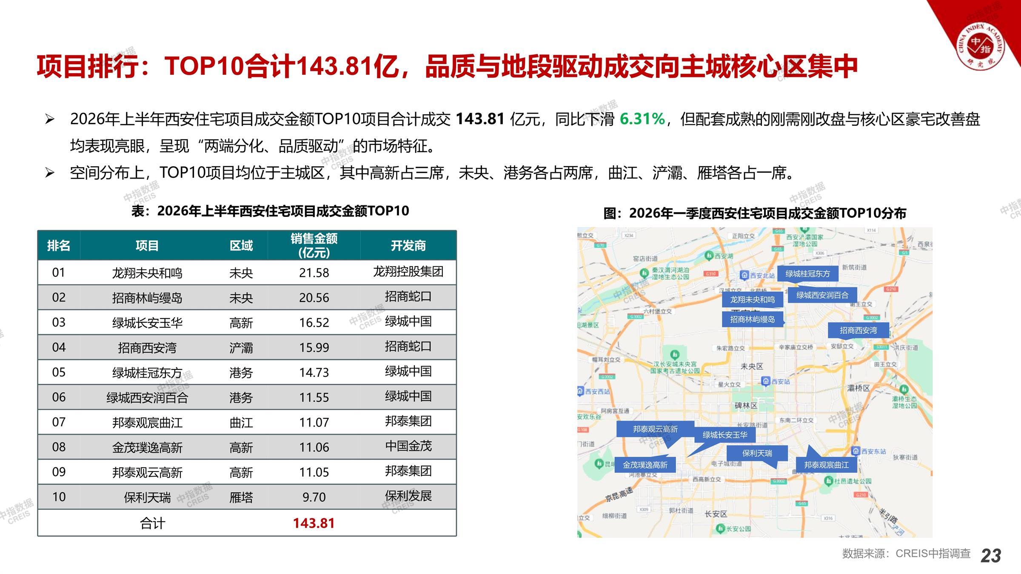Screen dimensions: 1021x574
Task: Select the 龙翔未央和鸣 callout on the map
Action: coord(753,299)
